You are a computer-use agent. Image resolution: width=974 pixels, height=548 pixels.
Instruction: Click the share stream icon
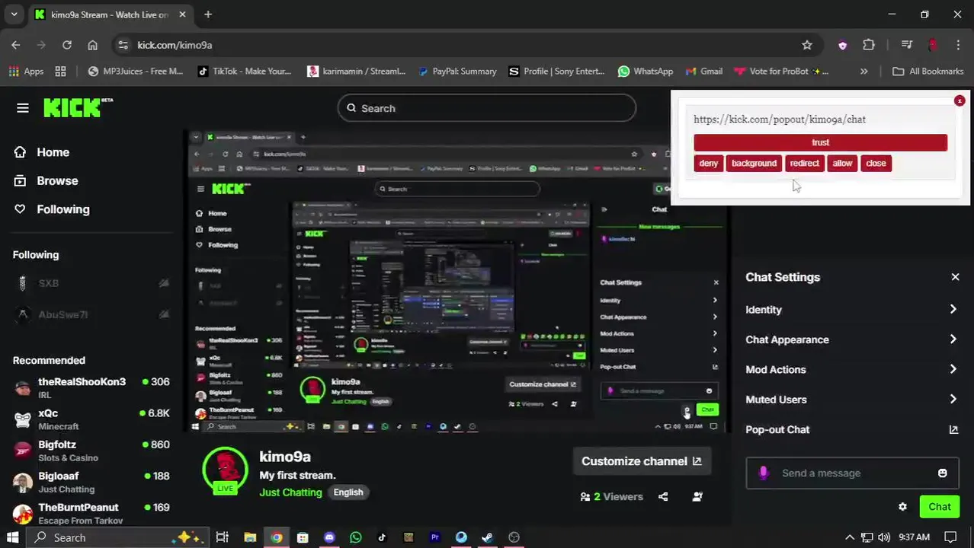[x=663, y=496]
